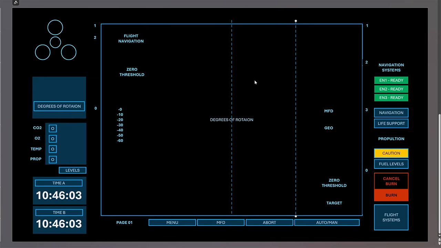Screen dimensions: 441x248
Task: Select the -30 mark on the zero threshold scale
Action: [x=120, y=125]
